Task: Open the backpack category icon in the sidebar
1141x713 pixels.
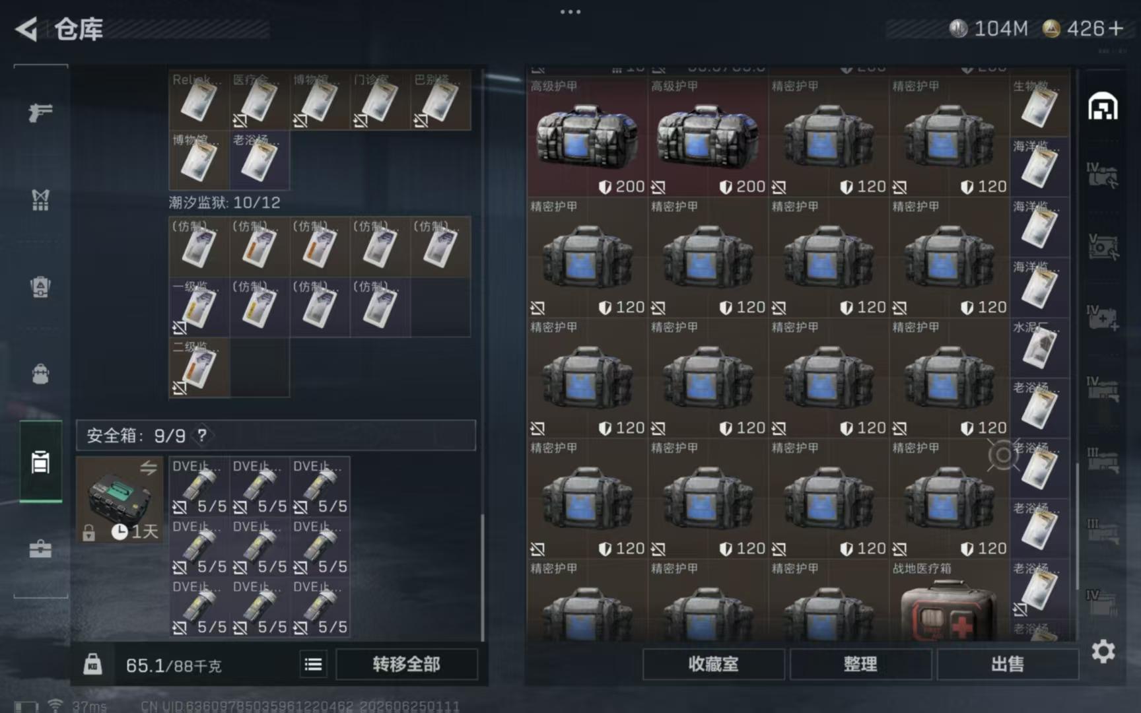Action: click(40, 374)
